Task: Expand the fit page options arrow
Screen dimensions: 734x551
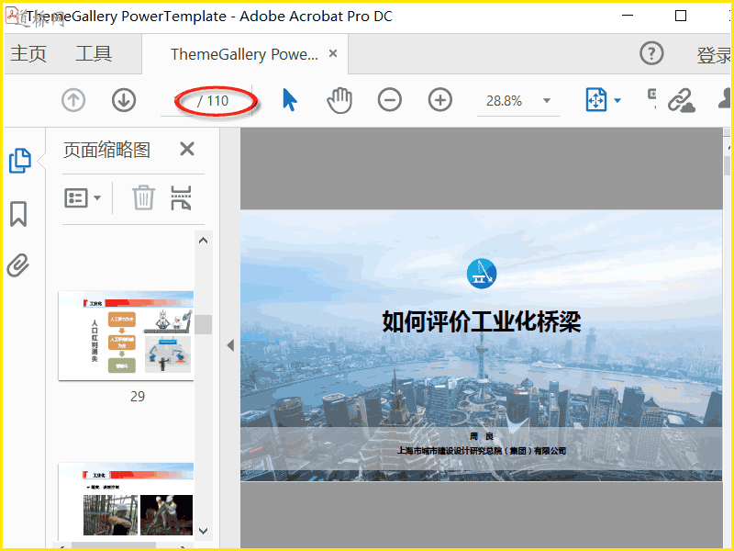Action: [617, 100]
